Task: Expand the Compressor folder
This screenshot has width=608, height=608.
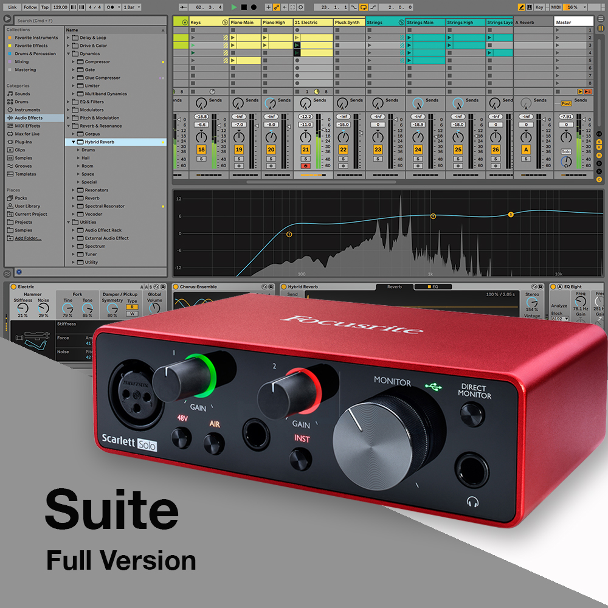Action: point(74,61)
